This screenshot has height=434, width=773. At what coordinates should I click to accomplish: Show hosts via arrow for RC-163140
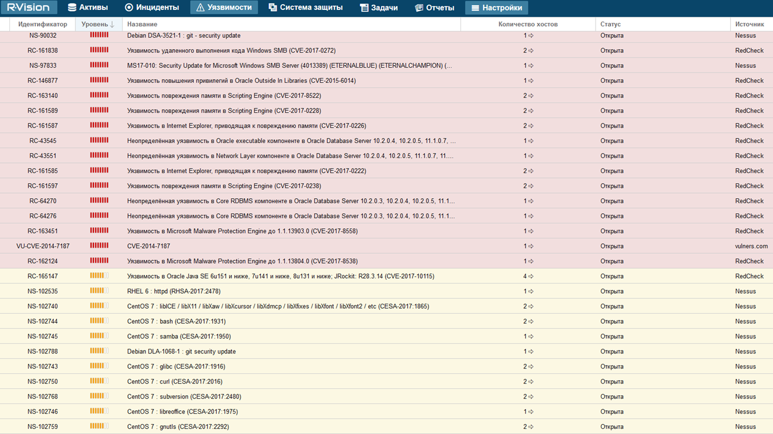531,96
